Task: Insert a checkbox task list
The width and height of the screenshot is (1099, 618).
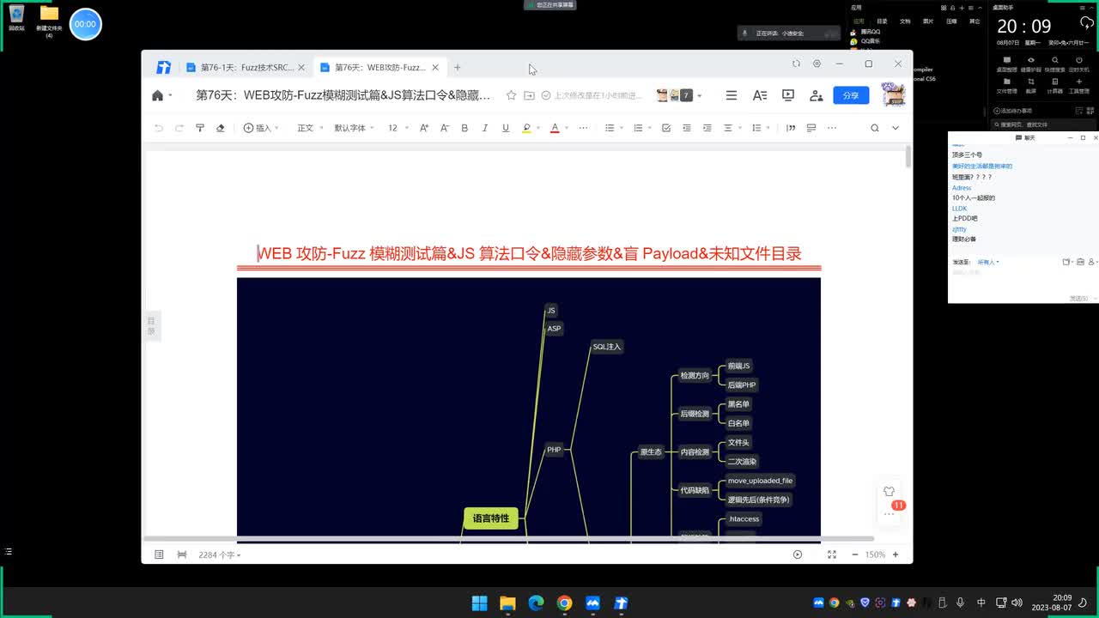Action: pos(666,128)
